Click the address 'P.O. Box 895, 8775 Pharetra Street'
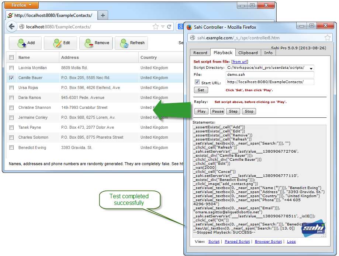The width and height of the screenshot is (339, 256). tap(92, 137)
